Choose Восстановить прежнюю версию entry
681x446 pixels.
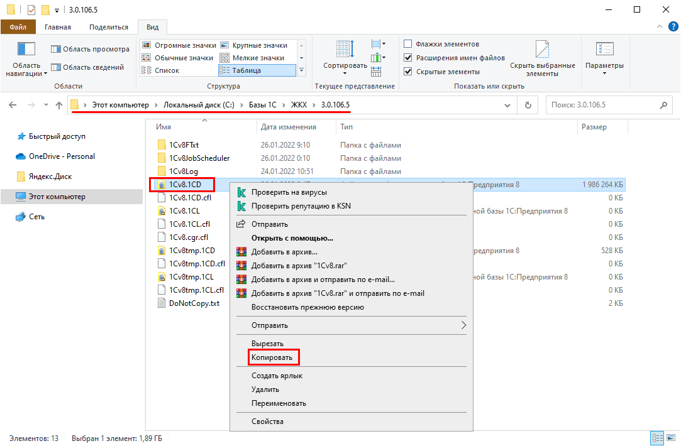pos(308,307)
